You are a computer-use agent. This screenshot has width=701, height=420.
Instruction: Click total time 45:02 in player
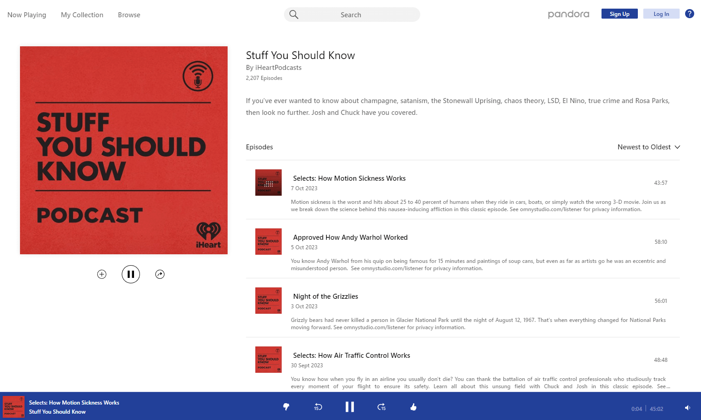click(x=656, y=409)
